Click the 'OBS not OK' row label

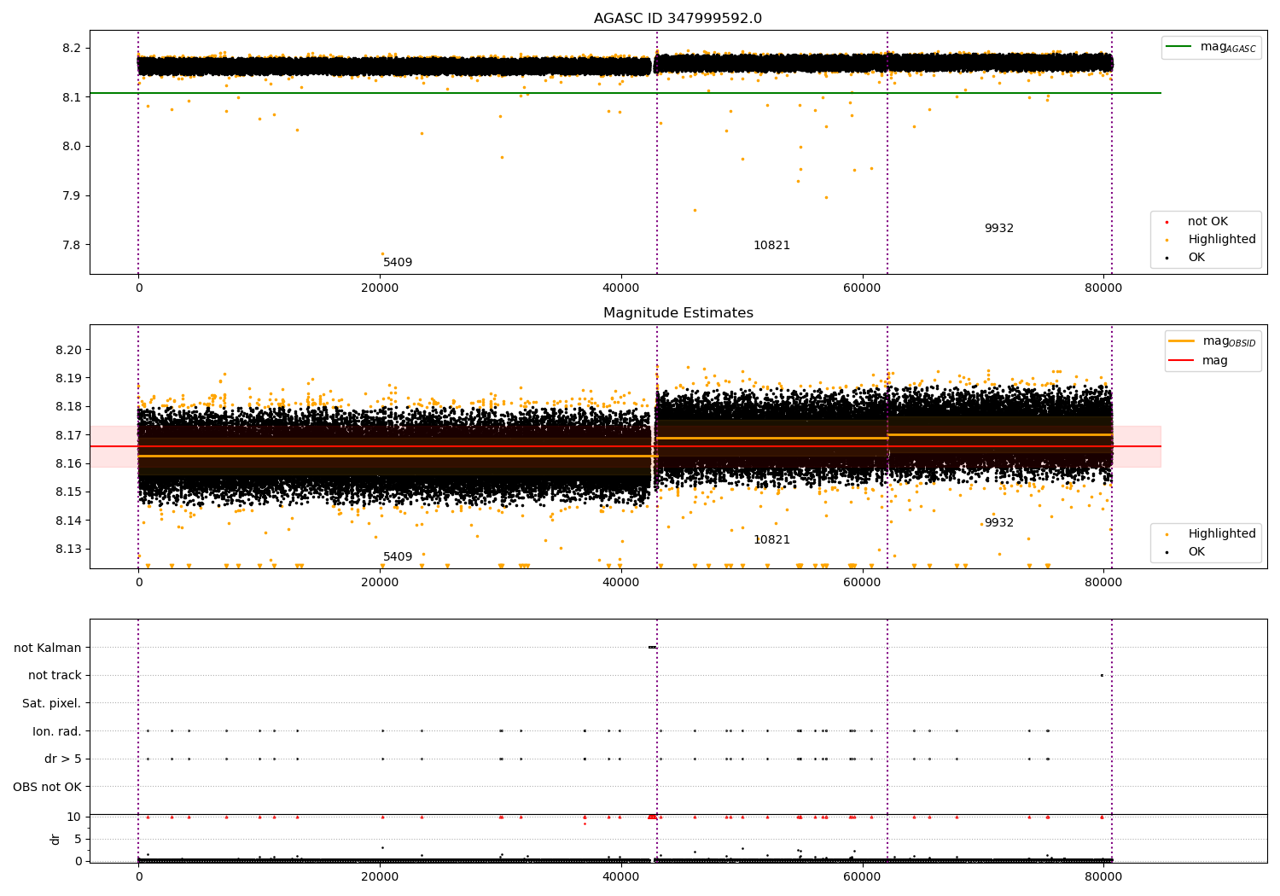47,787
